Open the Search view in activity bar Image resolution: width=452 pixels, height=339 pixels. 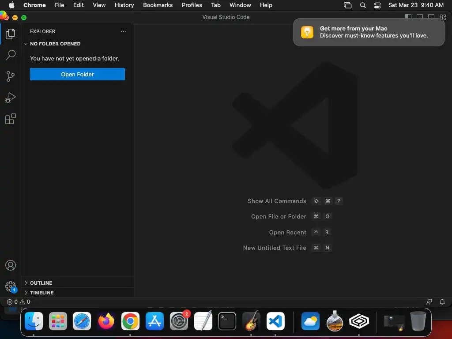point(11,55)
